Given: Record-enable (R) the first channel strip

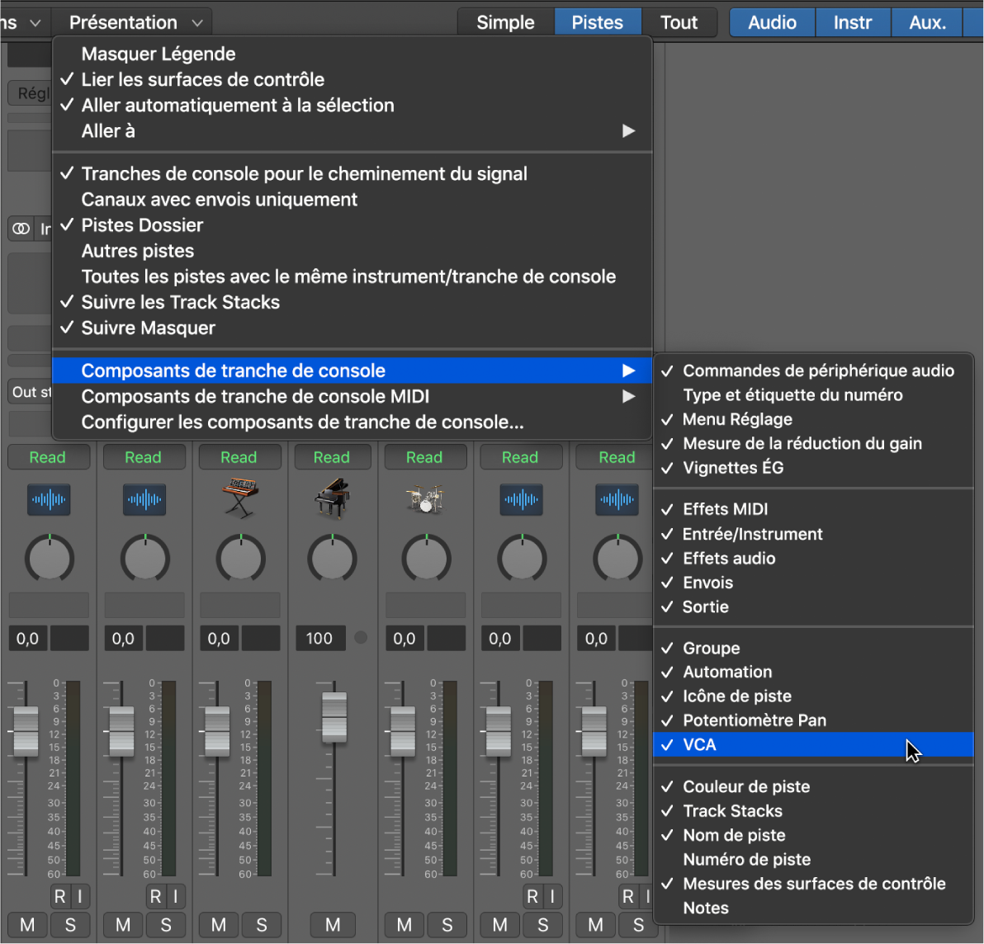Looking at the screenshot, I should pyautogui.click(x=59, y=896).
